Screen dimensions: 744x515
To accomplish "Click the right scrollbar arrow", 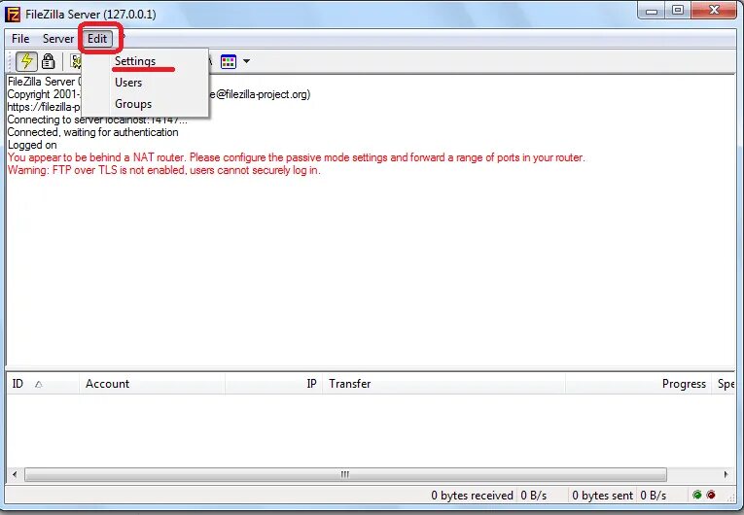I will (x=726, y=474).
